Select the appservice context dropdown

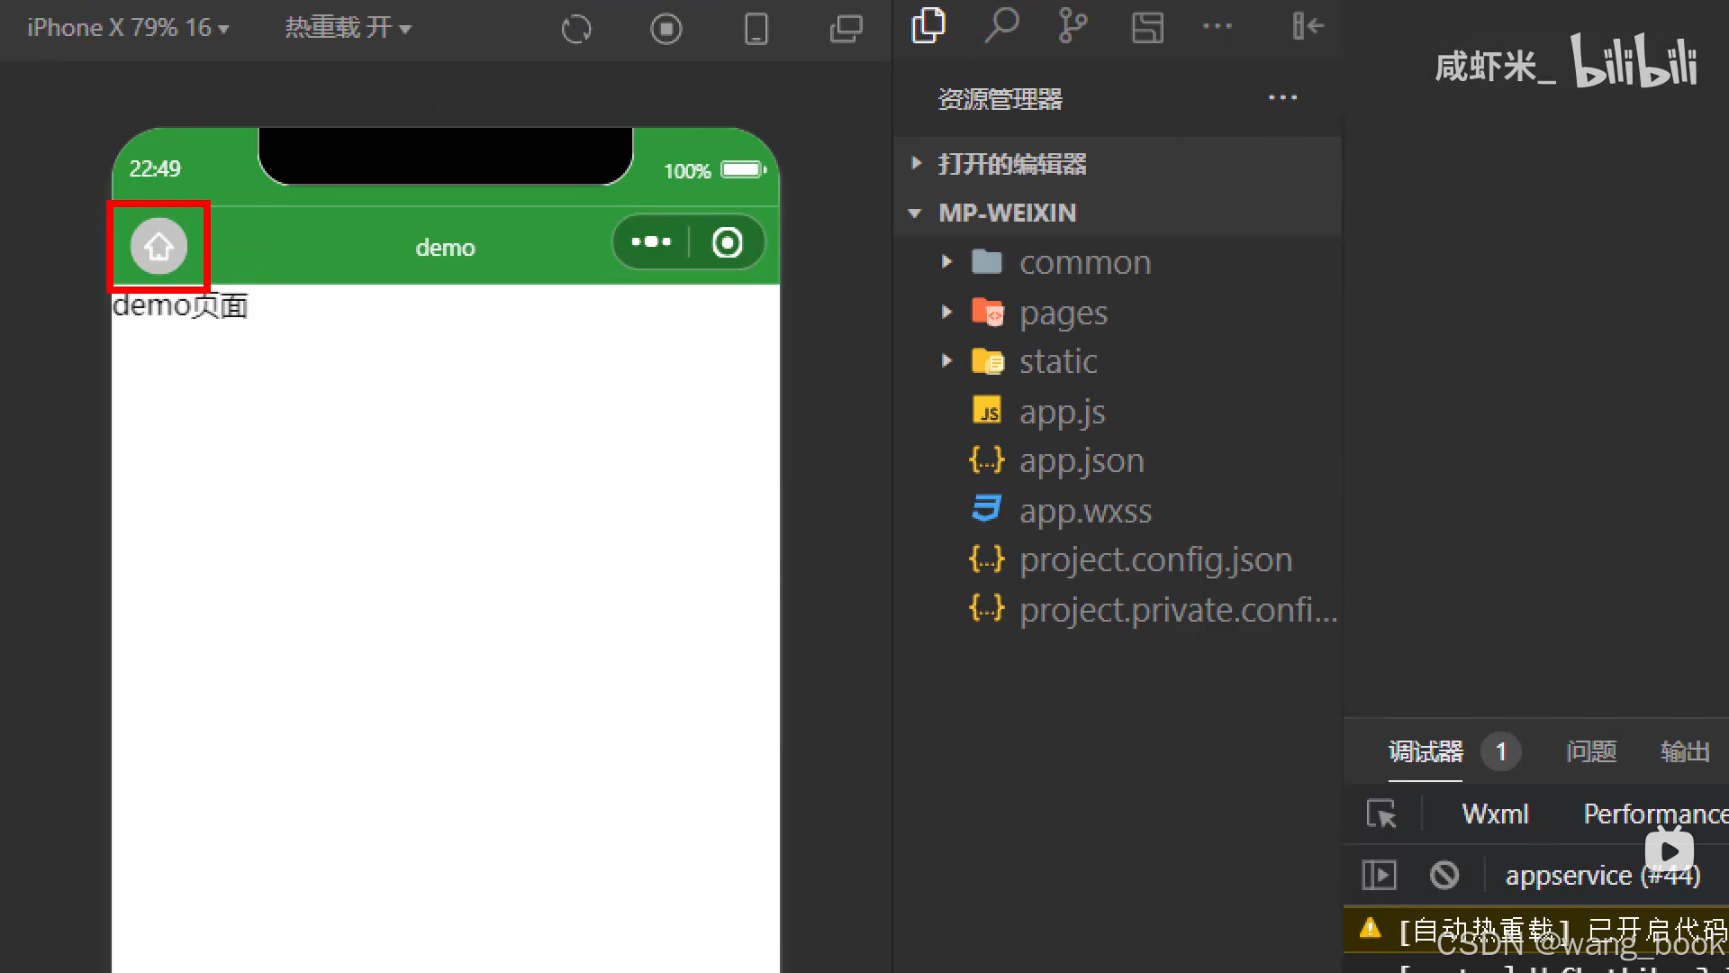(x=1603, y=875)
